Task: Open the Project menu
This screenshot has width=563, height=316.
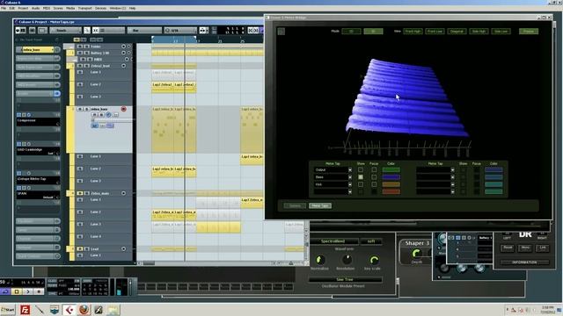Action: 23,8
